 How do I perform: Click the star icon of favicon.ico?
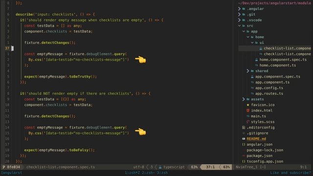[248, 105]
